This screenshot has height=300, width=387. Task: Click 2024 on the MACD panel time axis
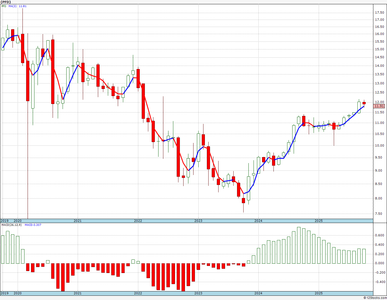(x=258, y=293)
